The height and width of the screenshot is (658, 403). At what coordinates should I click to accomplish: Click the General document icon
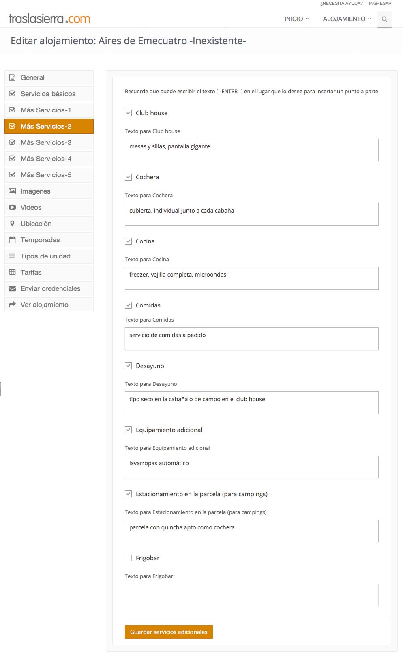coord(12,77)
